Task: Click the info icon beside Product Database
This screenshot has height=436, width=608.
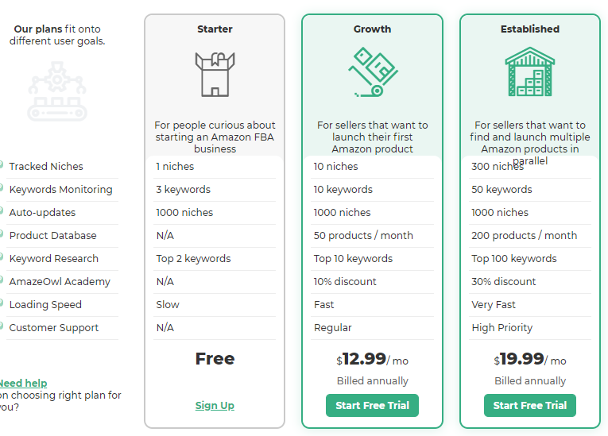Action: [1, 234]
